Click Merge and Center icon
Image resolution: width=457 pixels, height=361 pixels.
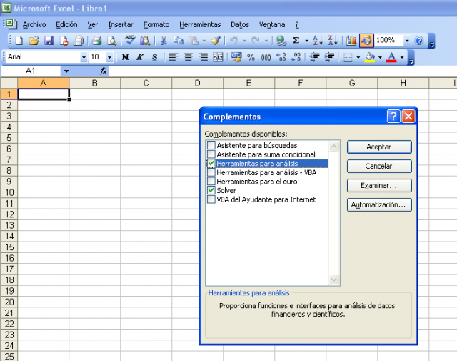[x=218, y=57]
